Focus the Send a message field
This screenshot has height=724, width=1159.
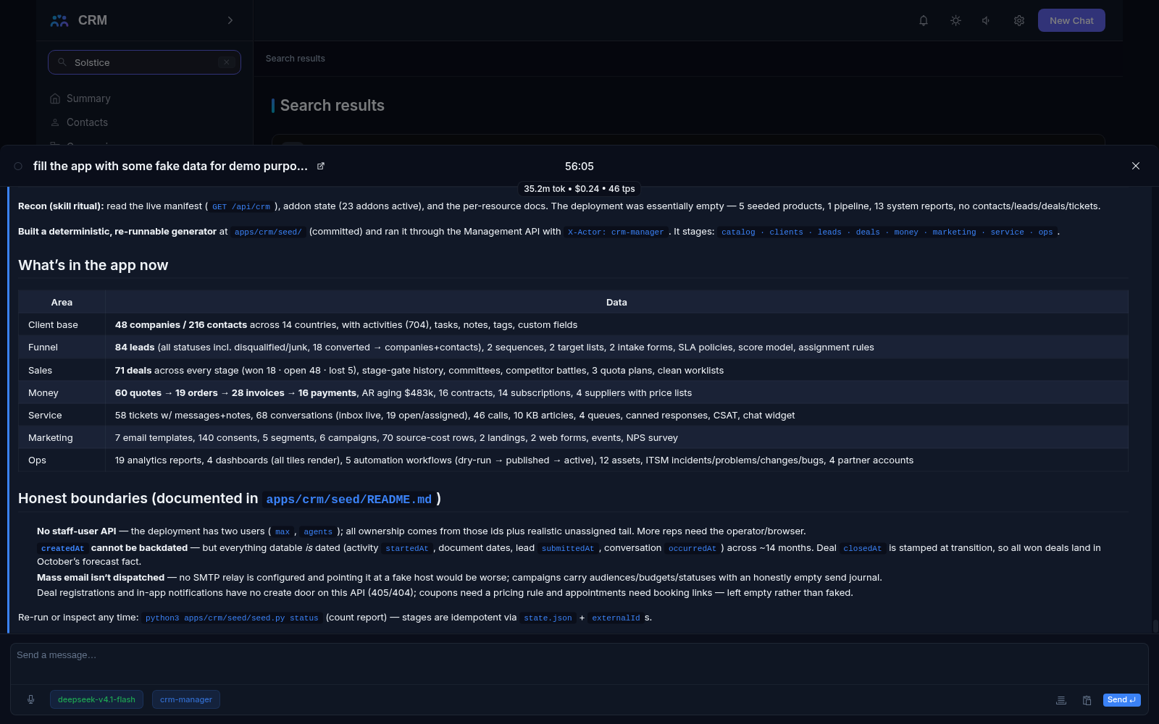(x=579, y=663)
